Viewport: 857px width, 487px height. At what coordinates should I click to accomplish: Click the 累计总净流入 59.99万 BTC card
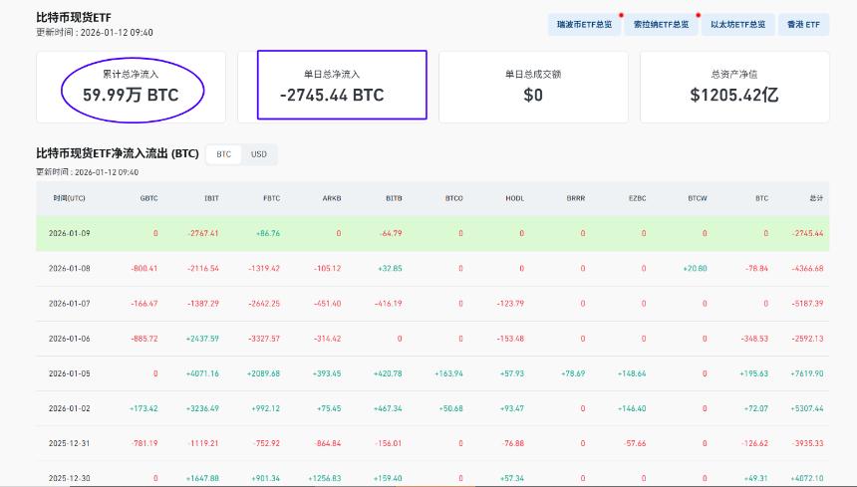click(132, 87)
